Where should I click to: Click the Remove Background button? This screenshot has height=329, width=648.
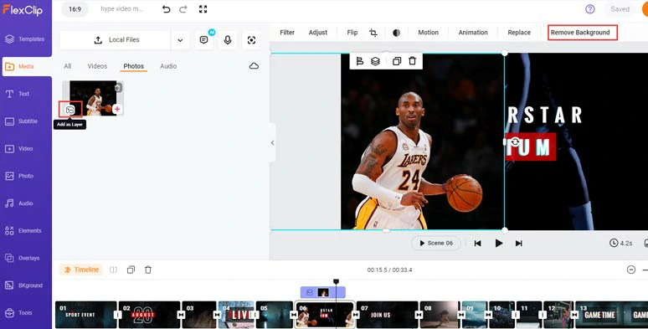point(583,33)
